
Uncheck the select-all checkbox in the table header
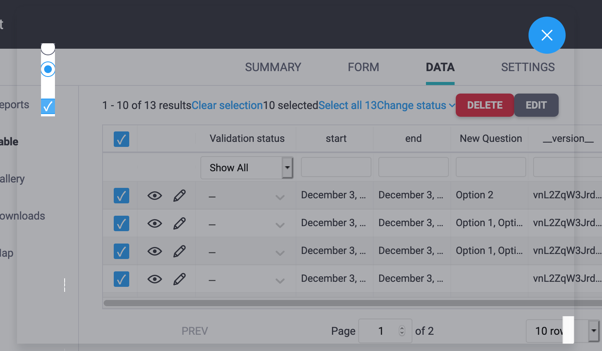tap(121, 139)
